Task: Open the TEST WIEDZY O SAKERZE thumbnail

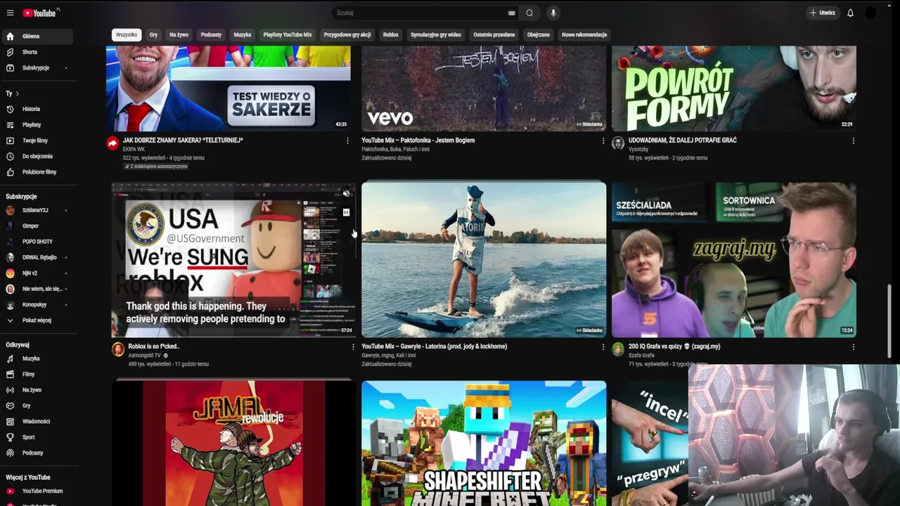Action: [x=229, y=89]
